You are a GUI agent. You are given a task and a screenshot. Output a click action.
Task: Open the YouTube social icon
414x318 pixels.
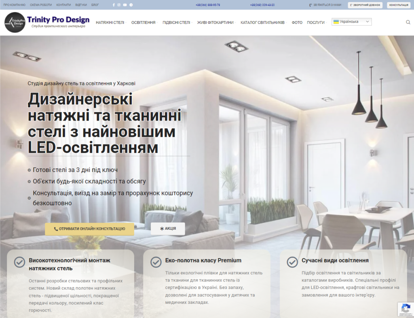(x=125, y=5)
